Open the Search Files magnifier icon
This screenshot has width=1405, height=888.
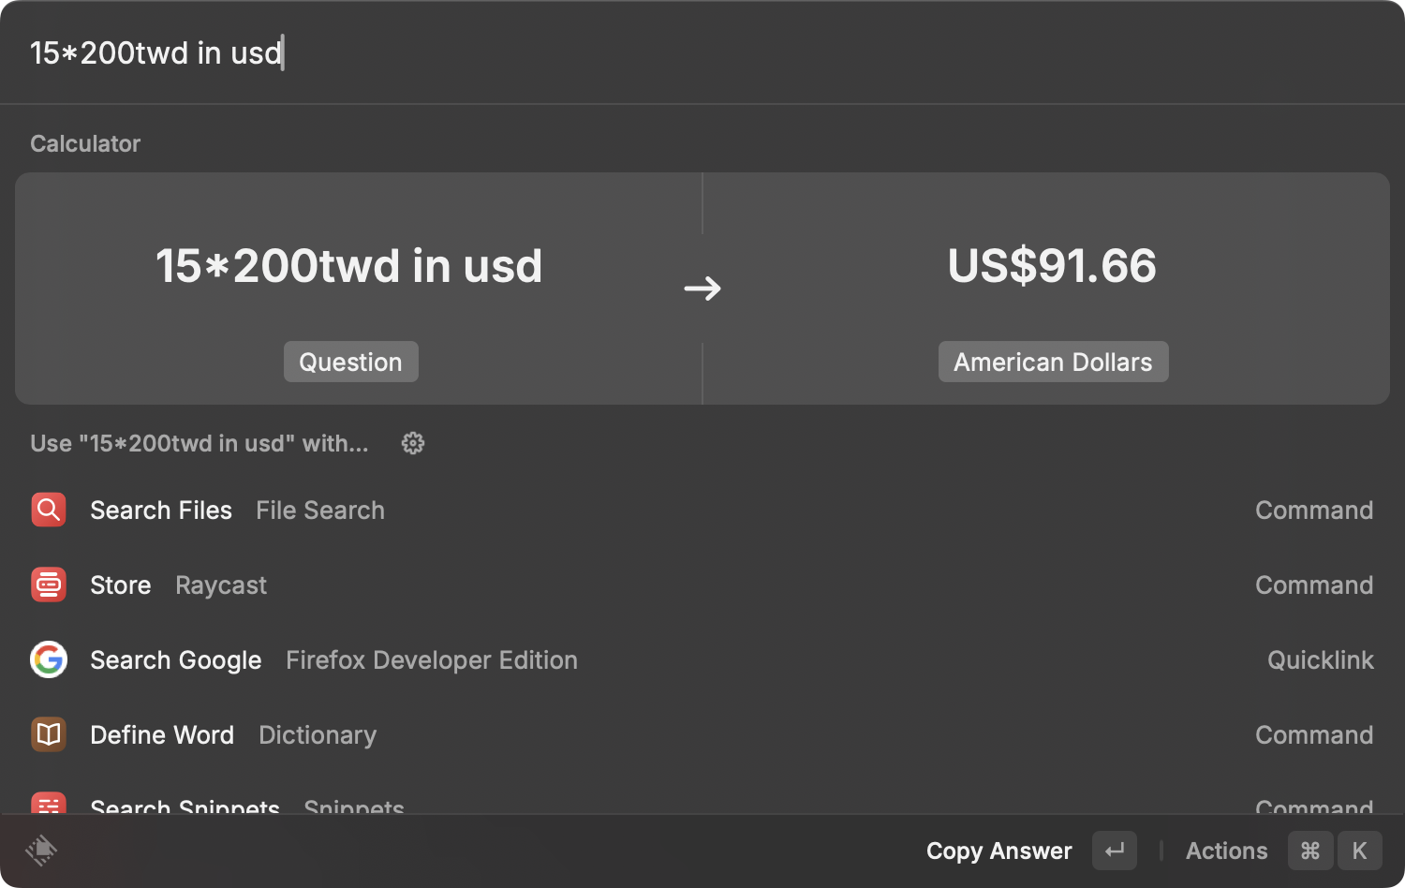pos(49,510)
